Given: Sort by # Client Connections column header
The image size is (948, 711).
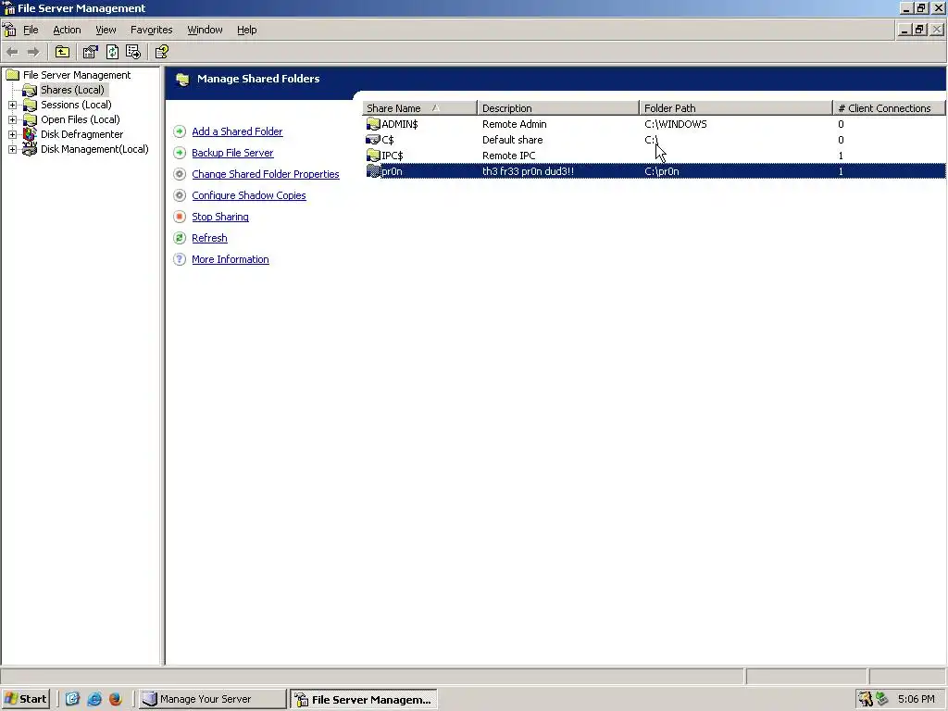Looking at the screenshot, I should pos(889,108).
